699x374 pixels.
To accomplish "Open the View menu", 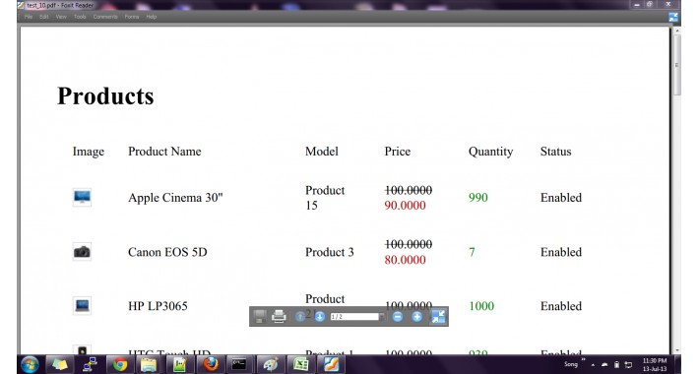I will tap(61, 17).
